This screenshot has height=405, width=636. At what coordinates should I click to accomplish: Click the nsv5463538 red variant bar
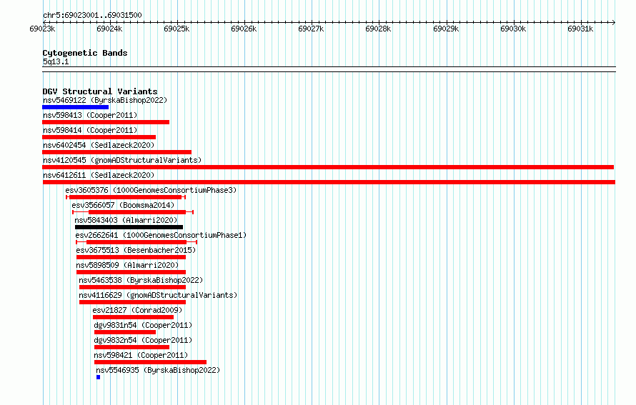click(133, 287)
